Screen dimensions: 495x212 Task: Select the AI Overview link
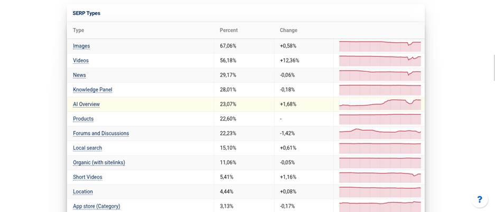(x=87, y=104)
